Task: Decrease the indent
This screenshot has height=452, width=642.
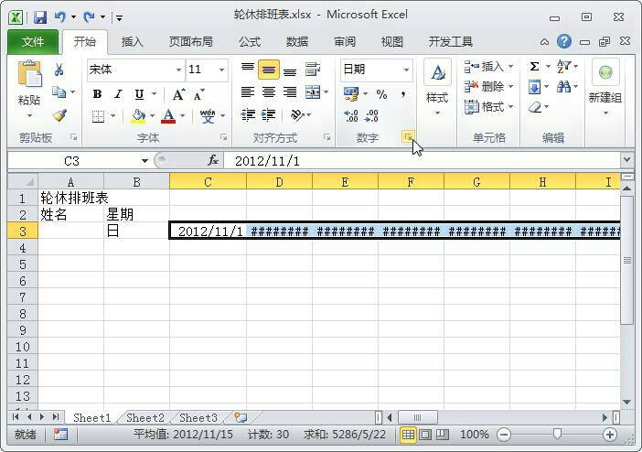Action: pyautogui.click(x=247, y=115)
